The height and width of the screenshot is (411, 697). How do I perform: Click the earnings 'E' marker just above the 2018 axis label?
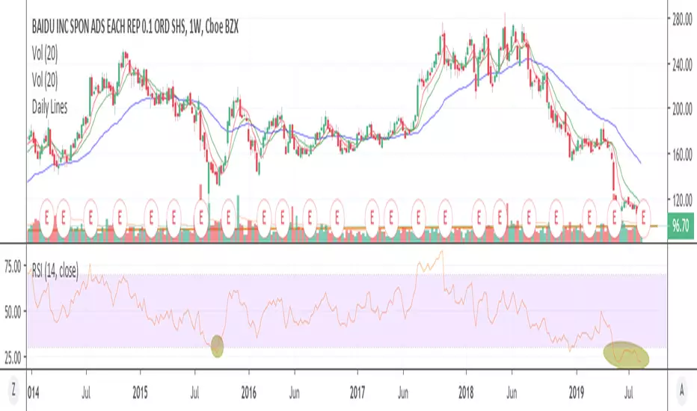479,217
